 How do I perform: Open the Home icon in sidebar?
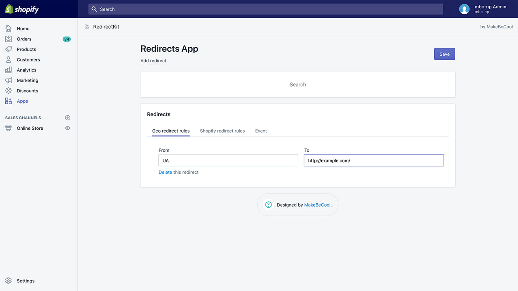click(x=8, y=28)
